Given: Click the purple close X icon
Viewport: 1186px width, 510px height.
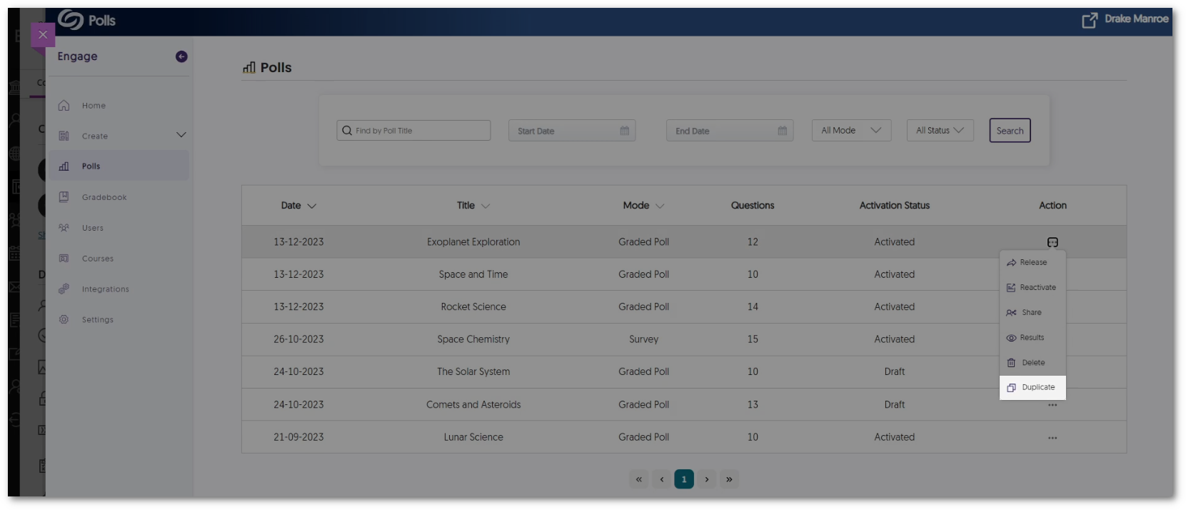Looking at the screenshot, I should point(43,34).
